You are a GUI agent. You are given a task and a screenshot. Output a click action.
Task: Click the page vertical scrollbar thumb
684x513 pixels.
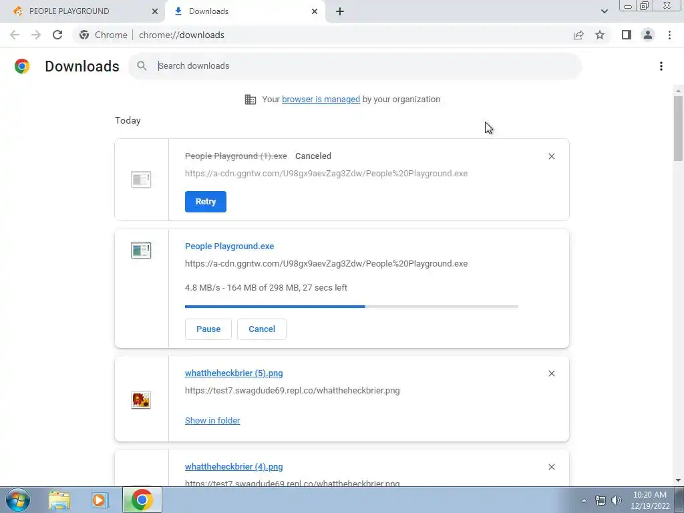point(678,128)
